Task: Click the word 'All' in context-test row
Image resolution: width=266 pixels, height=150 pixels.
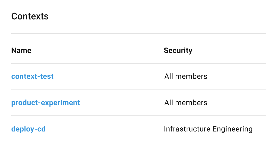Action: [x=169, y=76]
